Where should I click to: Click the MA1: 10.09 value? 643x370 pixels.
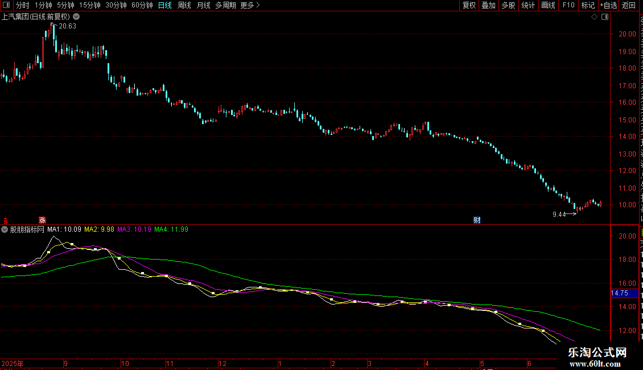(64, 230)
